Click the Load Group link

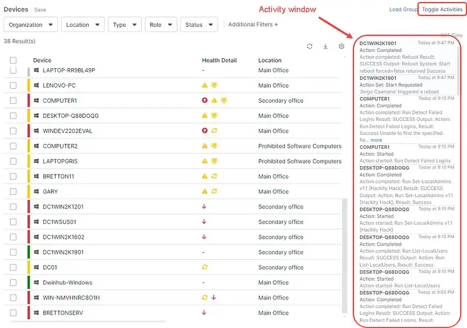click(x=403, y=9)
